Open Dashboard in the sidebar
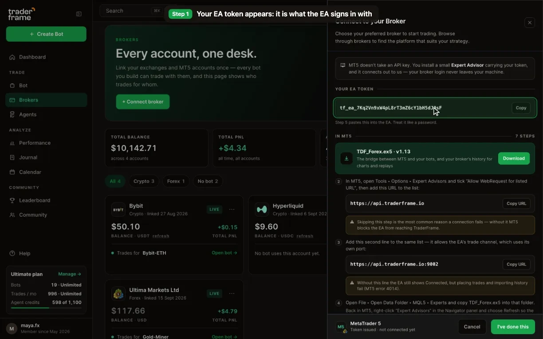The image size is (543, 339). coord(46,57)
